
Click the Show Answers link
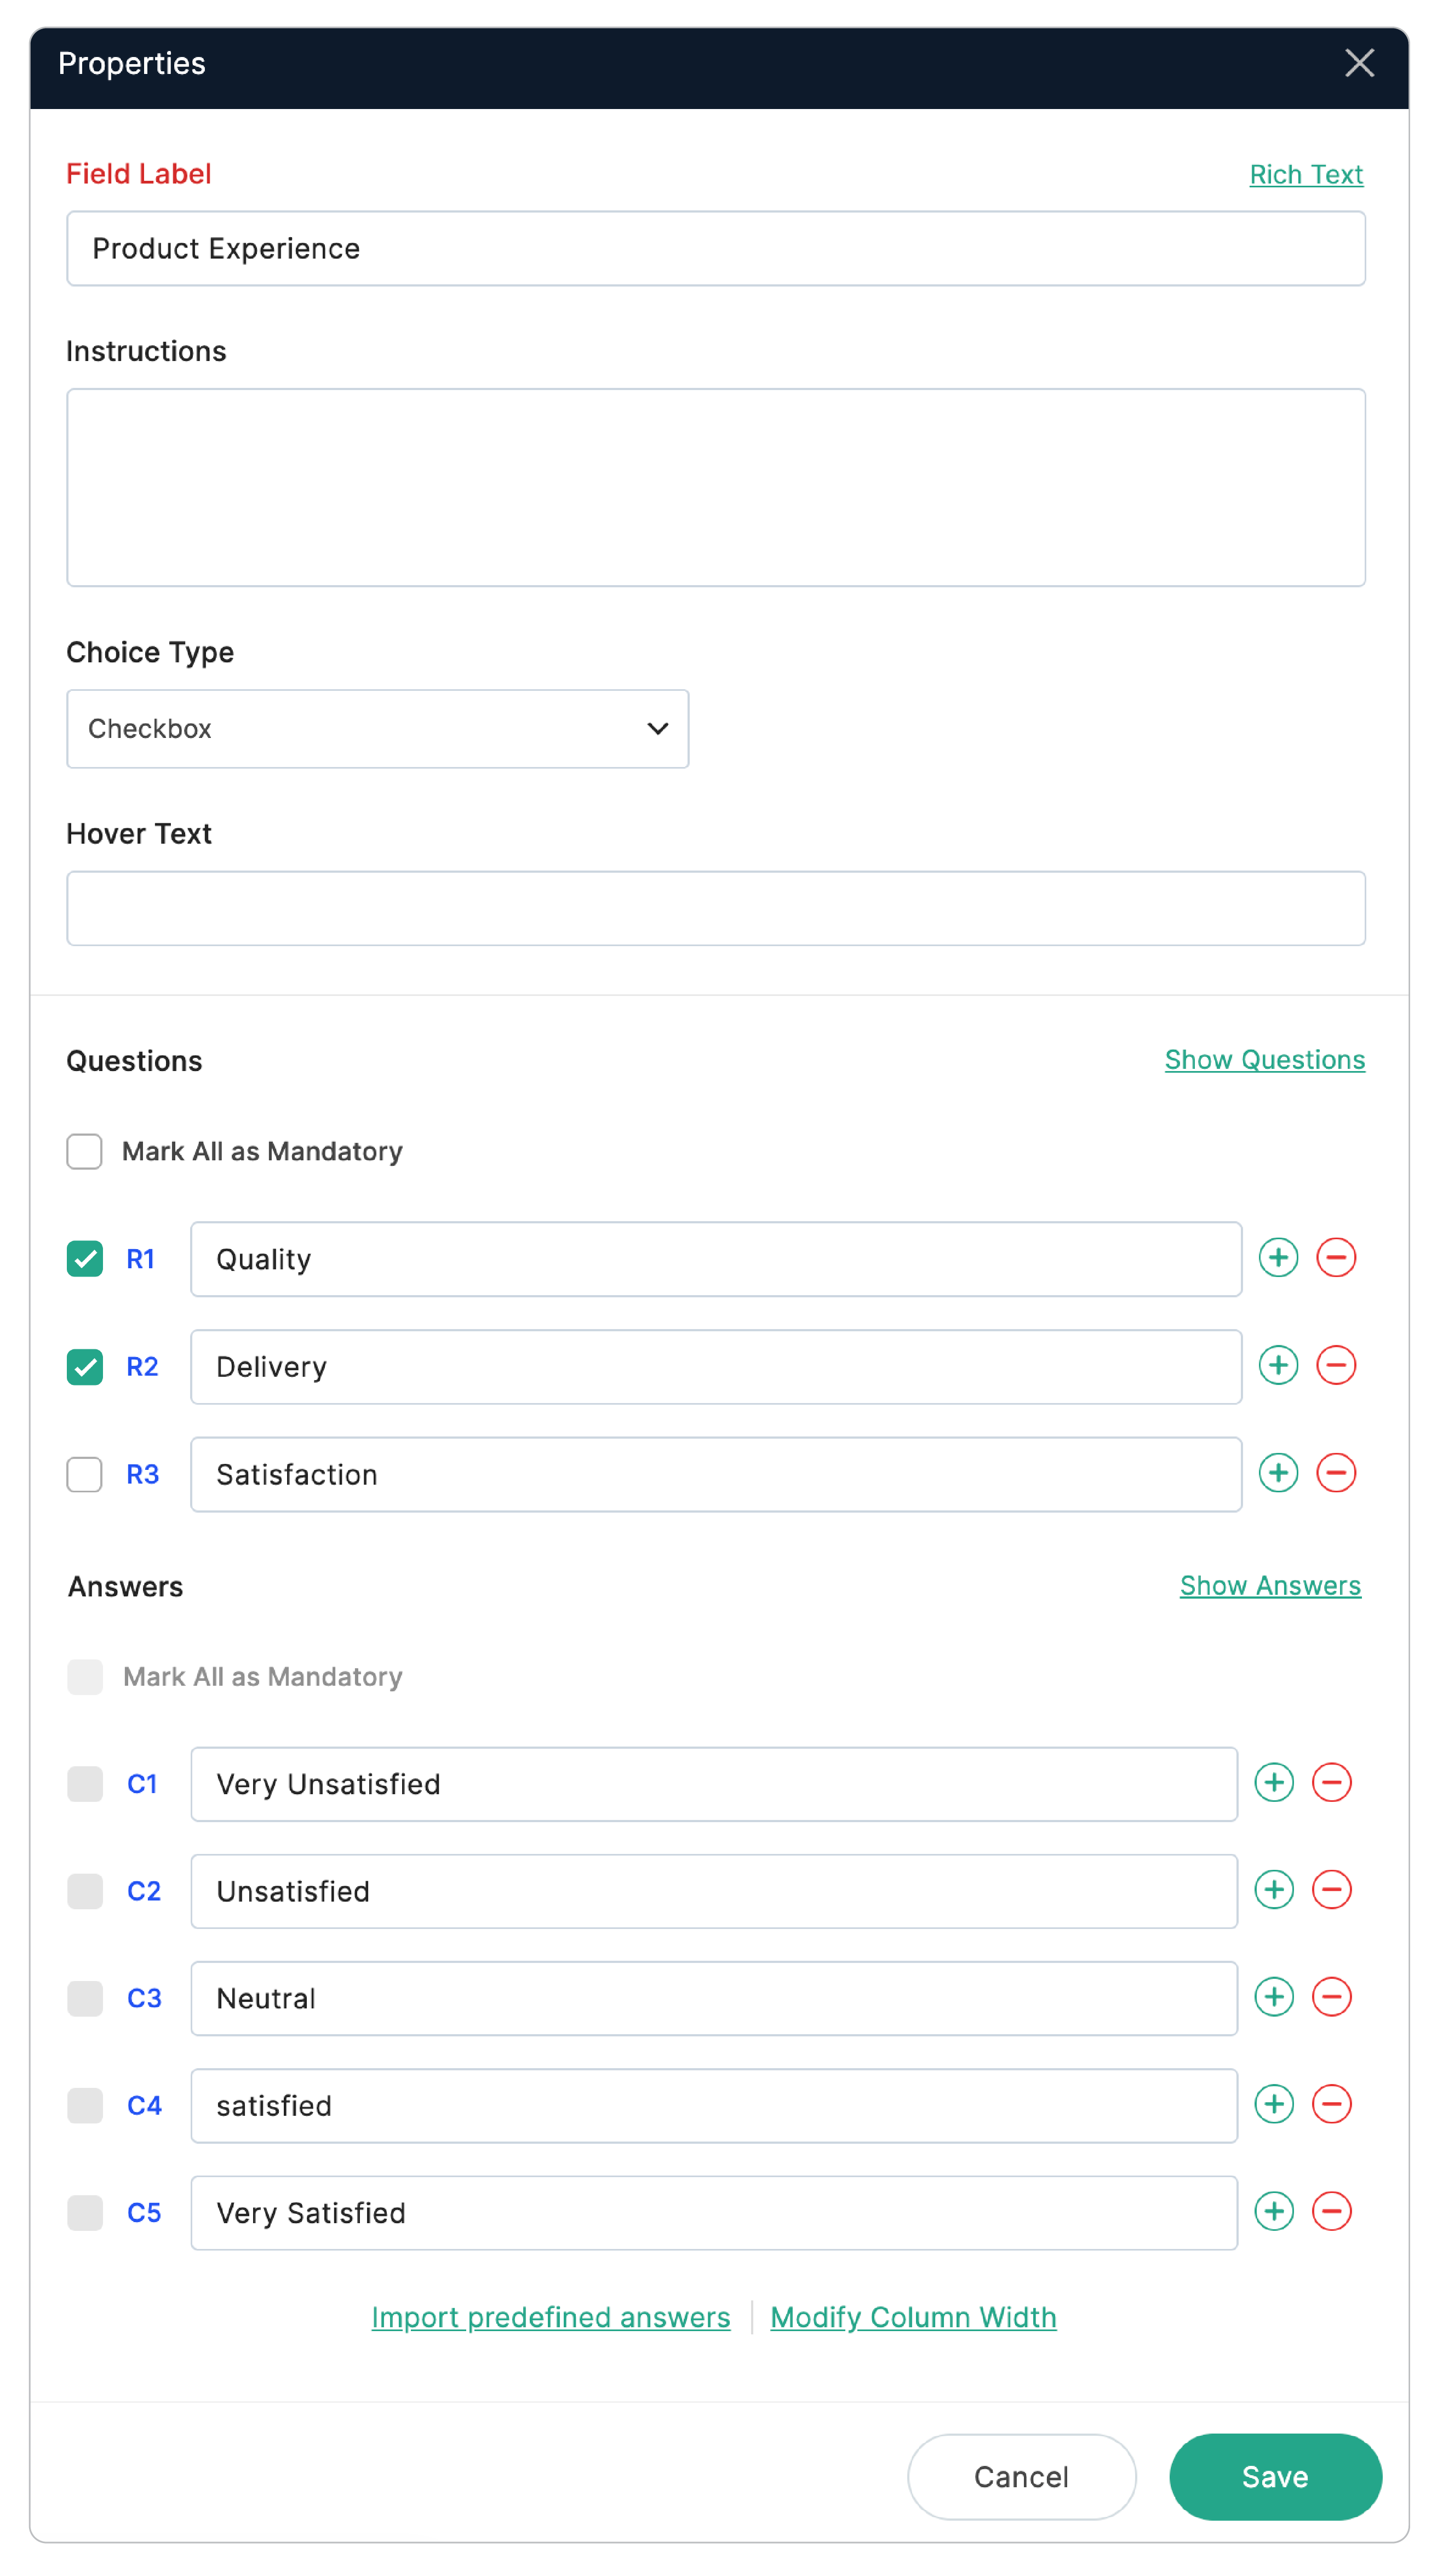tap(1269, 1586)
